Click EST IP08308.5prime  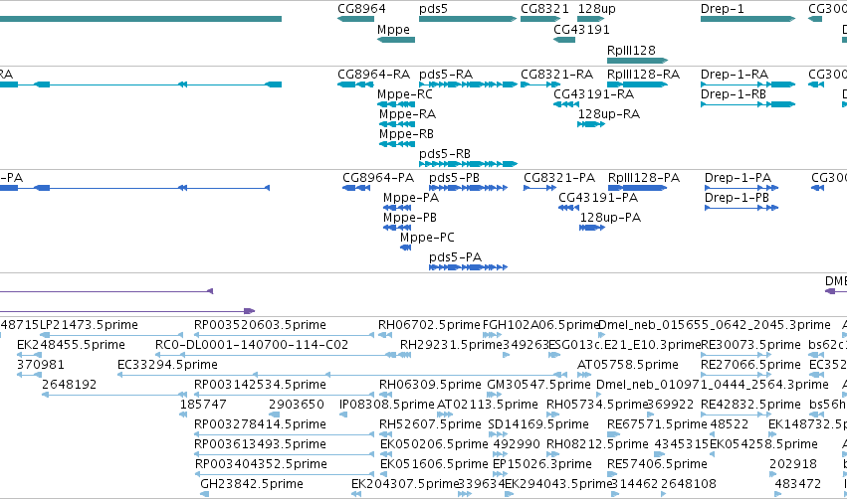(387, 405)
